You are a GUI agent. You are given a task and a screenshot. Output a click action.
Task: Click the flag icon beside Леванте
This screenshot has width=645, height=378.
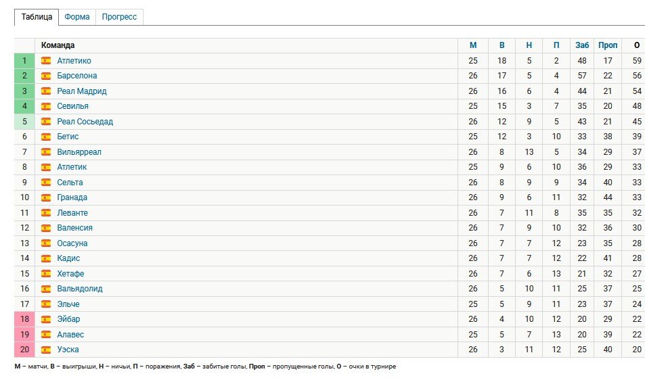tap(46, 212)
